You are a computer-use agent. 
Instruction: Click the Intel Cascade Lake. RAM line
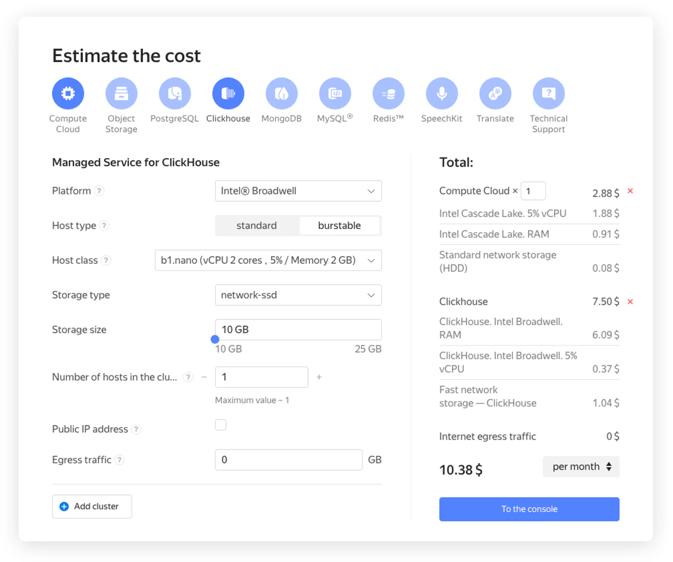point(529,234)
